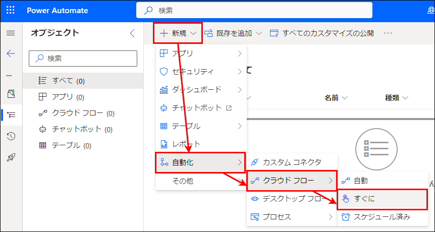
Task: Click the 既存を追加 arrows icon
Action: (x=208, y=33)
